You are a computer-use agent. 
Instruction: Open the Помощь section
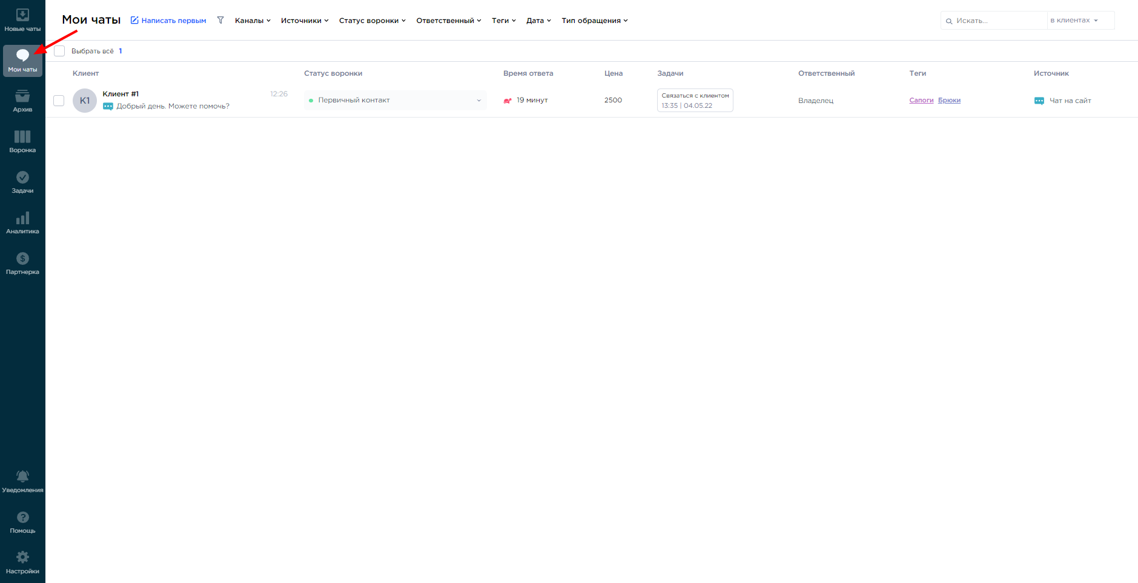point(22,522)
